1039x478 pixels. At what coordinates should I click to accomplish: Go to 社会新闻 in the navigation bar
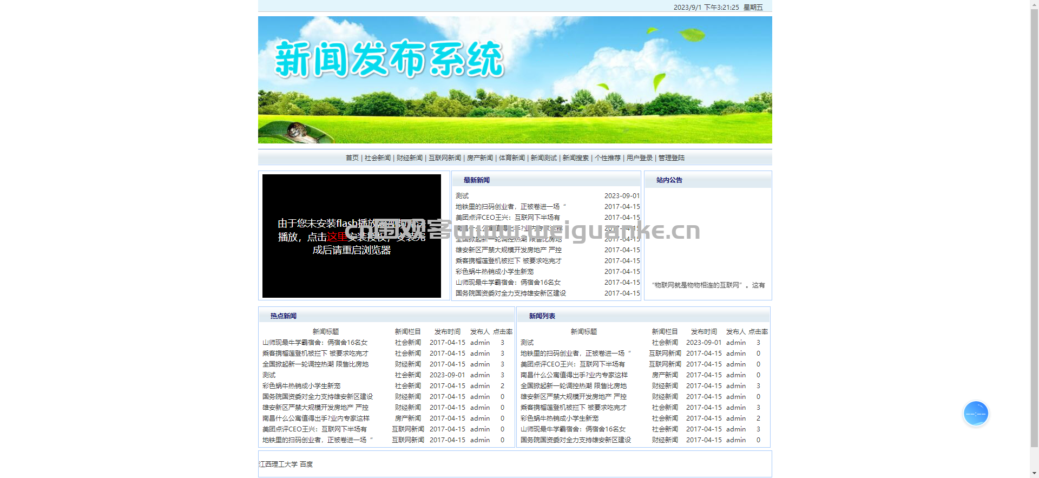(378, 158)
